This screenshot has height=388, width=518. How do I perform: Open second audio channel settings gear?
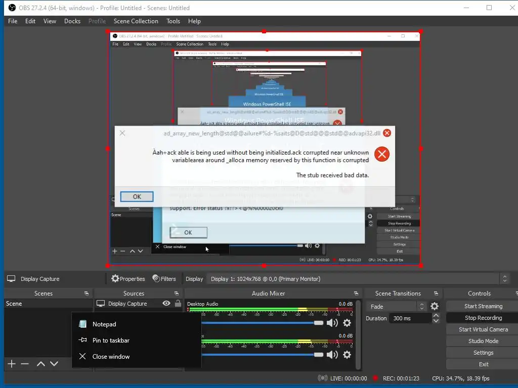point(347,355)
